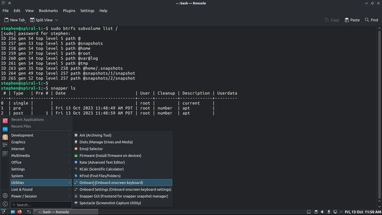Click the date and time clock
Screen dimensions: 382x215
(363, 212)
